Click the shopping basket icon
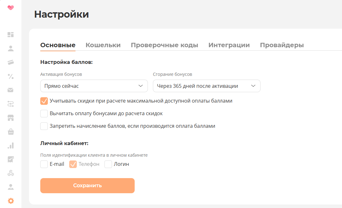 pos(11,132)
